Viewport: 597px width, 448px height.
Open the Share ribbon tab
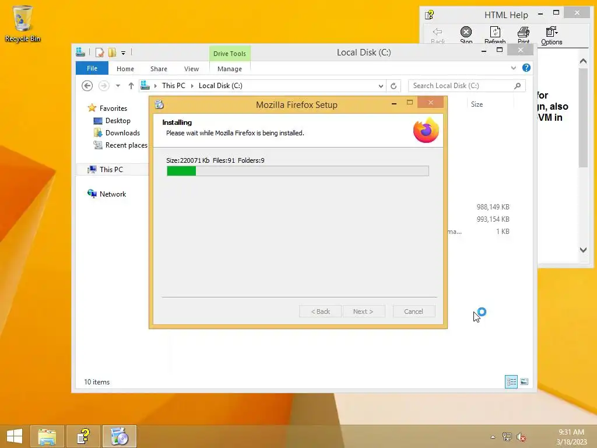pos(159,69)
